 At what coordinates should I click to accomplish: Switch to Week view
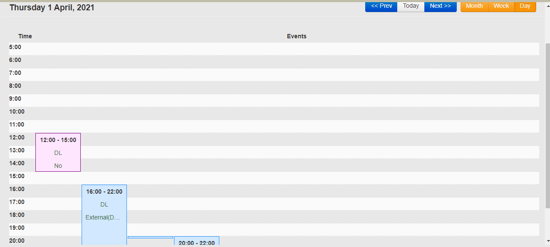(501, 6)
